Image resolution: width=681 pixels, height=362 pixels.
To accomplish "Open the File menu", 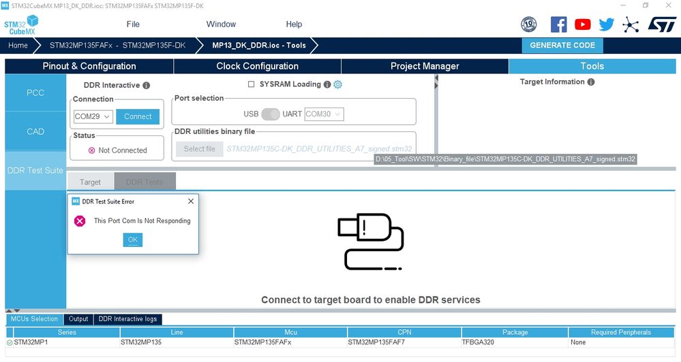I will tap(133, 24).
